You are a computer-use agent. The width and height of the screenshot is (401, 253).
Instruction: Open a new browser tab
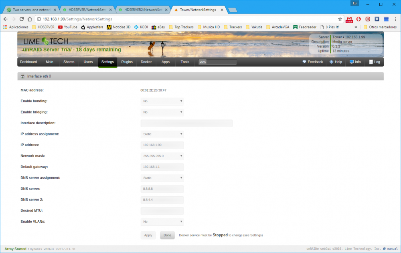click(233, 10)
